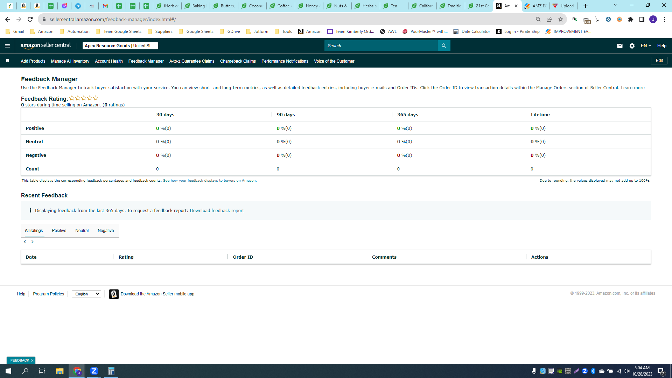The image size is (672, 378).
Task: Expand Chrome tab search chevron
Action: 616,5
